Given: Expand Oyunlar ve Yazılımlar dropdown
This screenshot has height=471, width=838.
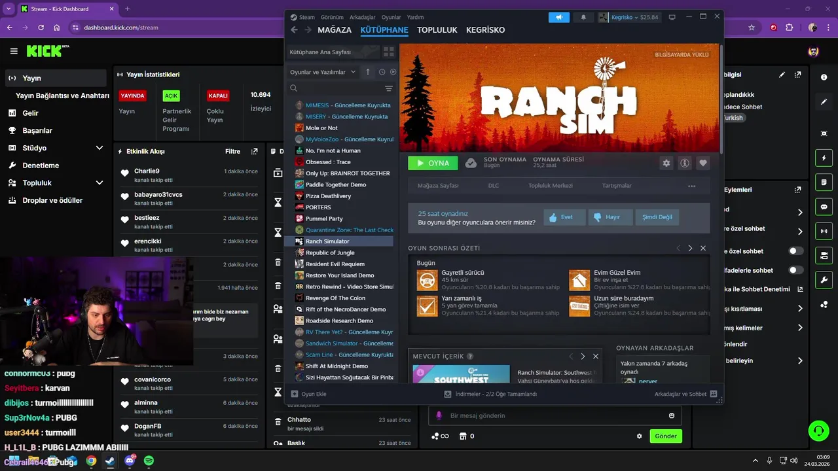Looking at the screenshot, I should pos(323,72).
